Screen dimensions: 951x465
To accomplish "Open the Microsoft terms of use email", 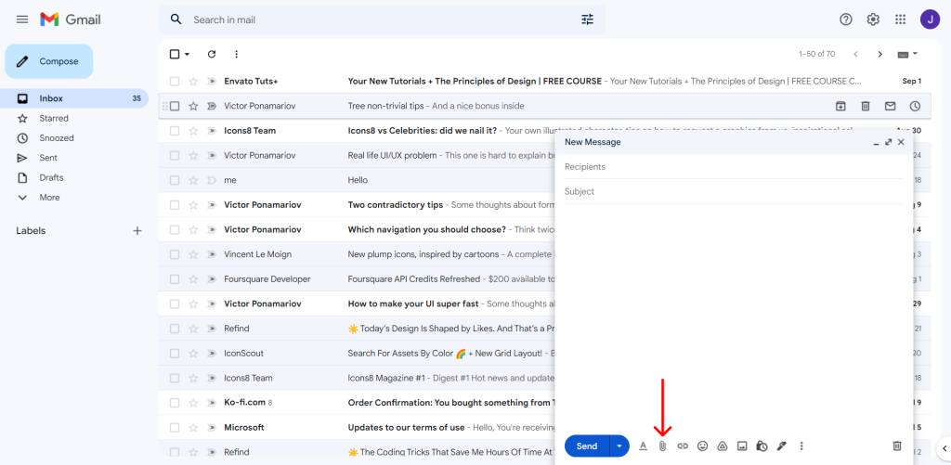I will 357,428.
